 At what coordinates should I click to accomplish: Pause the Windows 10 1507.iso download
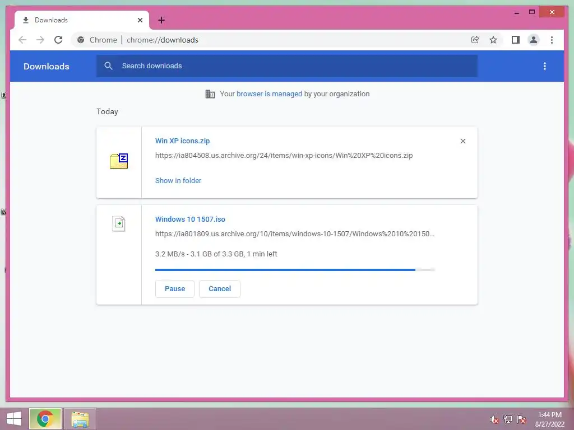[175, 289]
